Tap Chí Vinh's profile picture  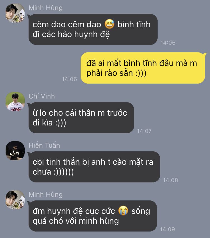coord(15,102)
